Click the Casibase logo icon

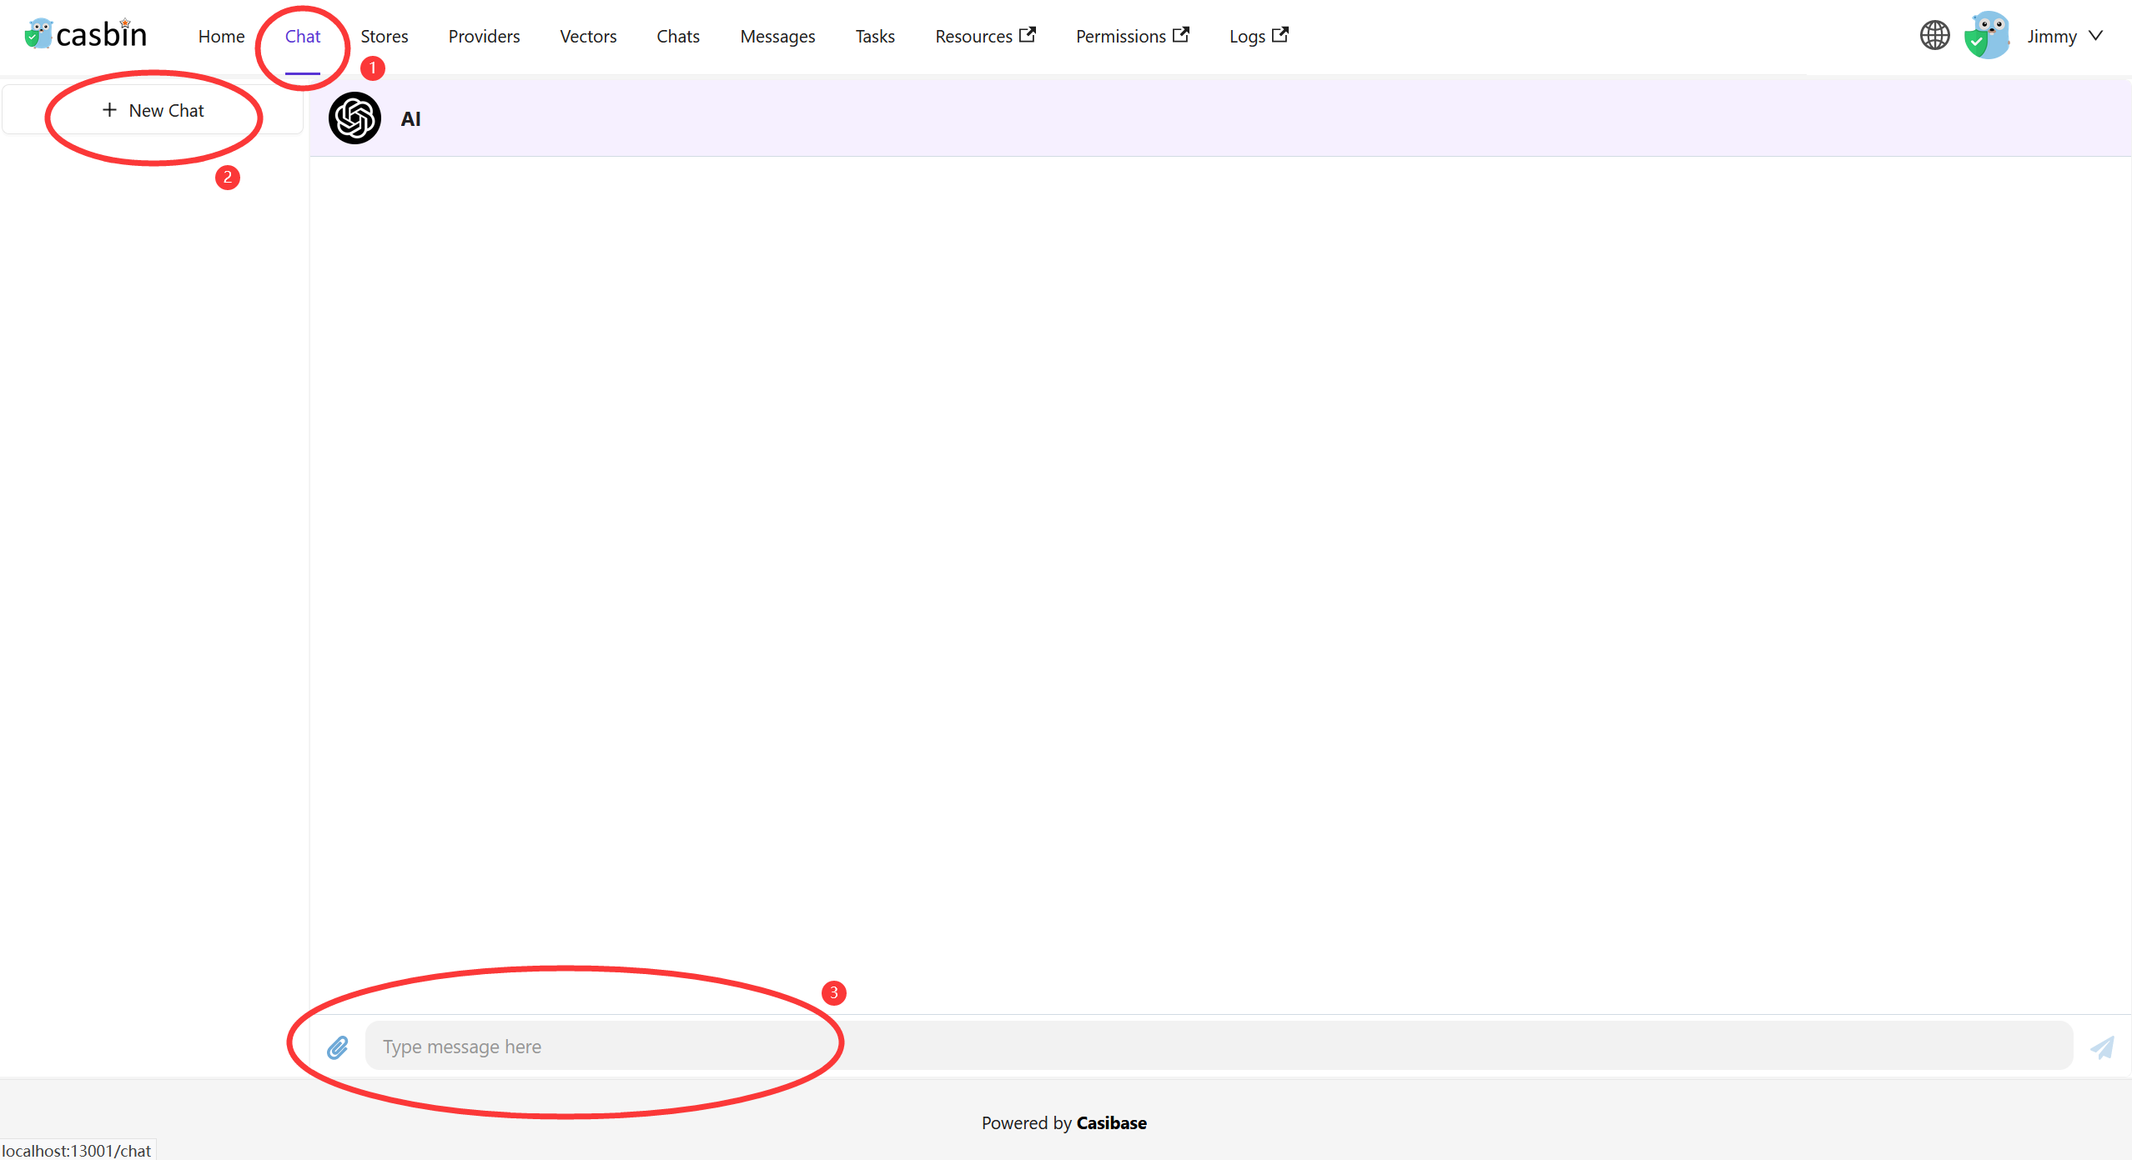pyautogui.click(x=37, y=33)
